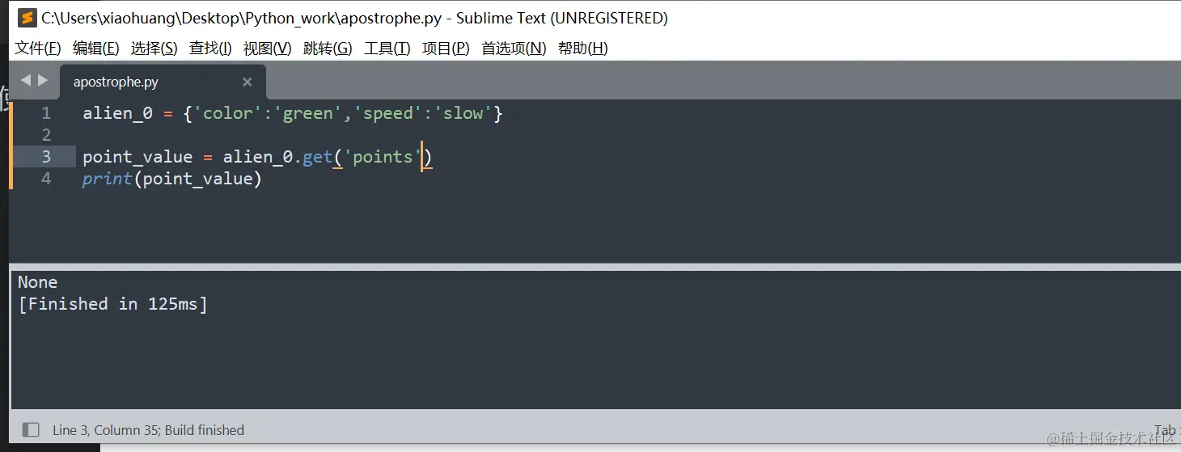Screen dimensions: 1181x452
Task: Click alien_0 variable name on line 1
Action: pos(117,113)
